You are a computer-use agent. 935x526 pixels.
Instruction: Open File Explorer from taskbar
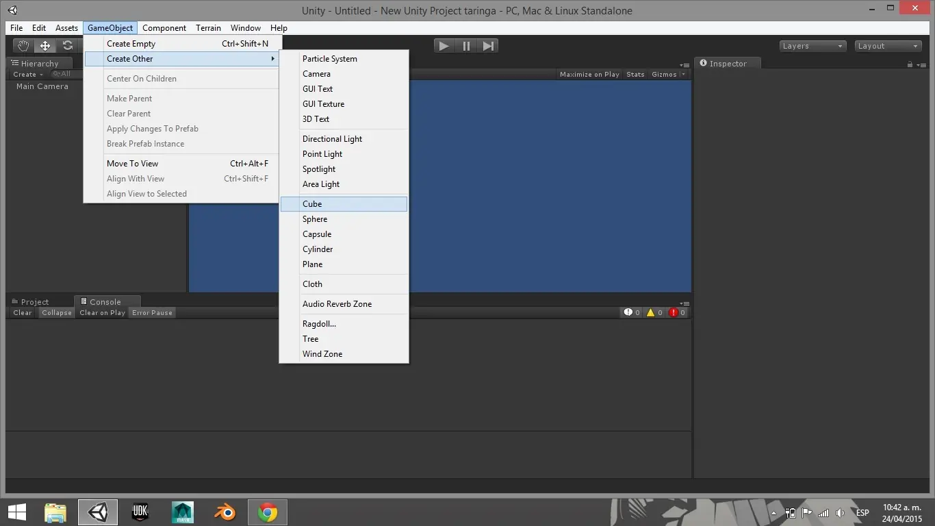55,512
